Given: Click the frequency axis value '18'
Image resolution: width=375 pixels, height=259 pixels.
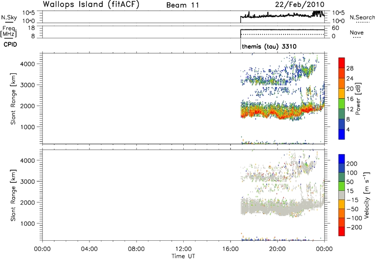Looking at the screenshot, I should tap(31, 28).
